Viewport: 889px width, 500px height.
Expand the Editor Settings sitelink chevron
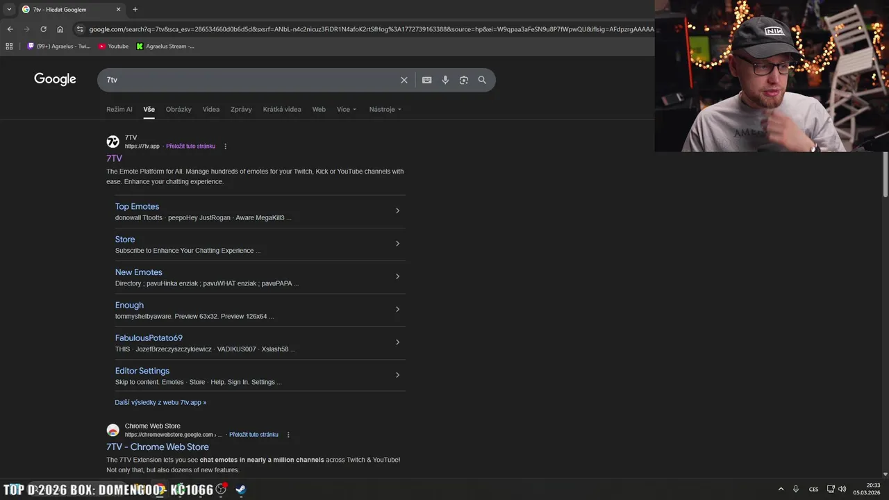click(397, 375)
